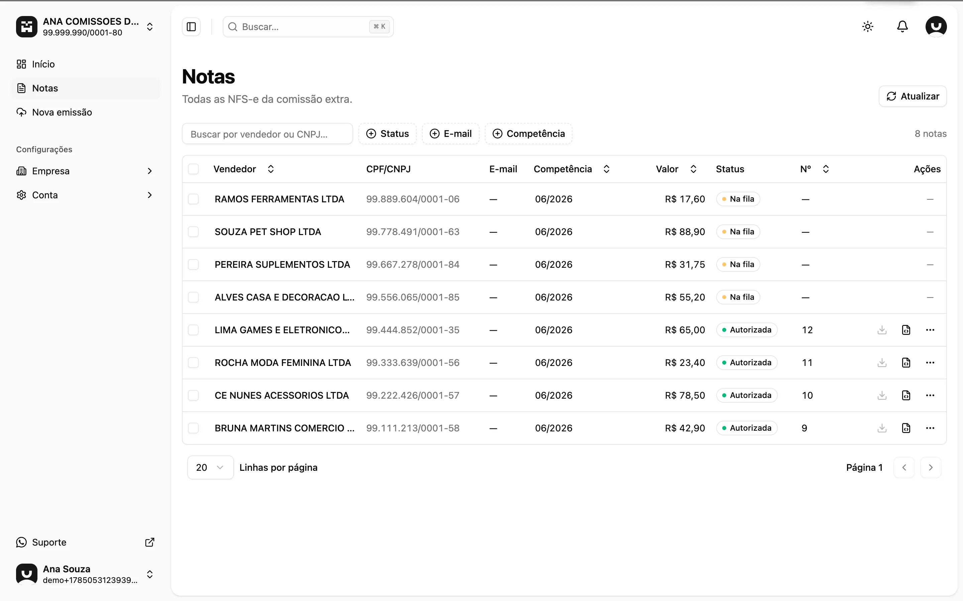The height and width of the screenshot is (601, 963).
Task: Click the value R$ 88,90
Action: (685, 232)
